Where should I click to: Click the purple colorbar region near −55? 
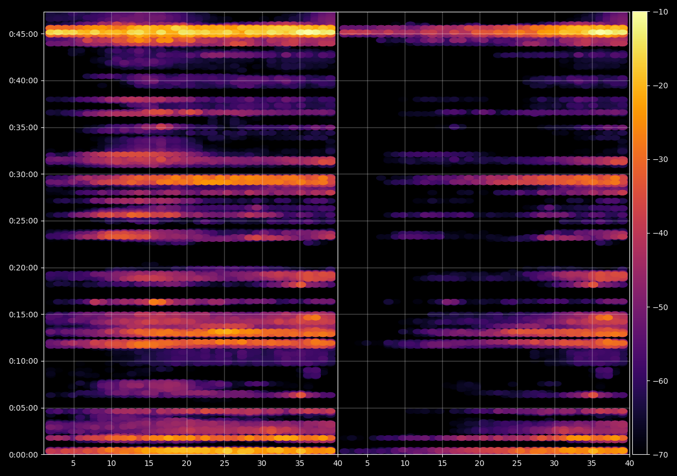point(640,344)
